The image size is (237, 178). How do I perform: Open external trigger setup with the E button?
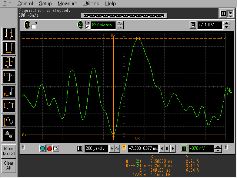tap(193, 25)
